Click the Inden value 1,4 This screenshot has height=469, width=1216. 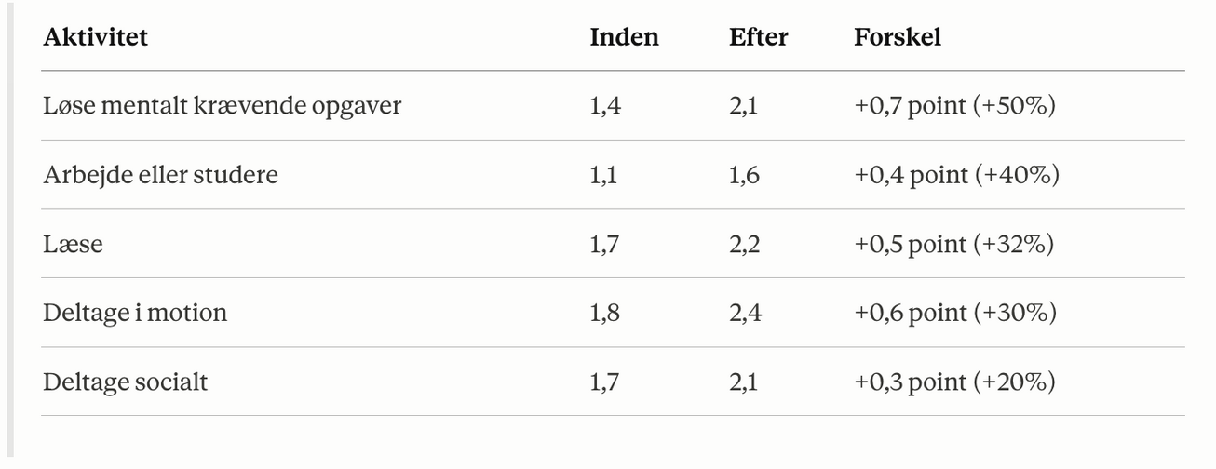[605, 106]
